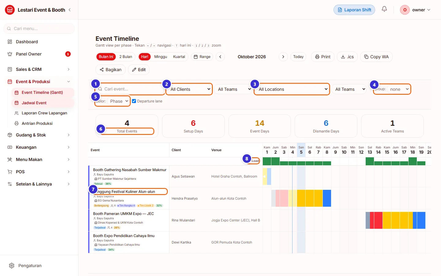
Task: Expand Gudang & Stok menu
Action: pyautogui.click(x=39, y=135)
